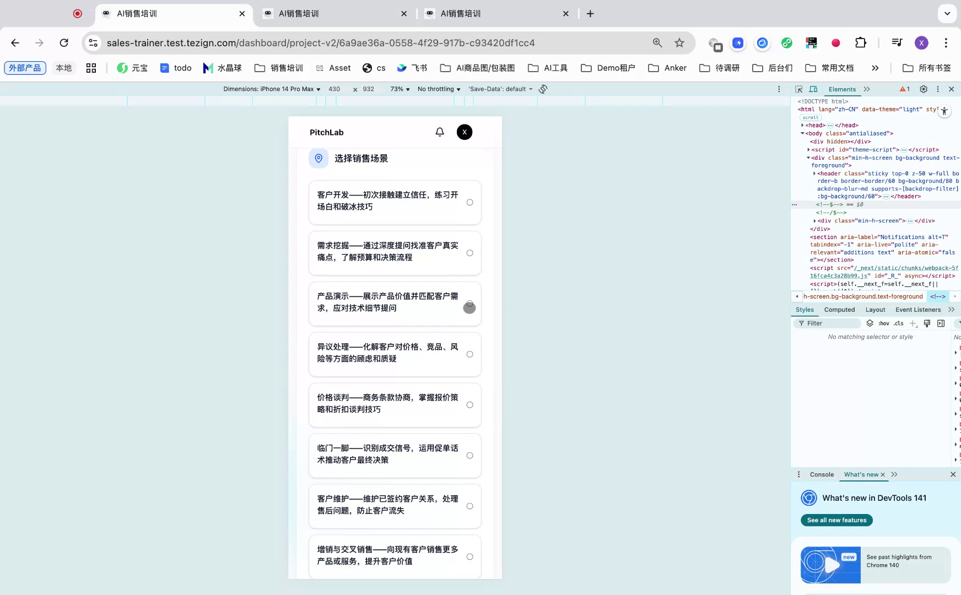This screenshot has height=595, width=961.
Task: Select the 异议处理 scenario radio button
Action: (470, 354)
